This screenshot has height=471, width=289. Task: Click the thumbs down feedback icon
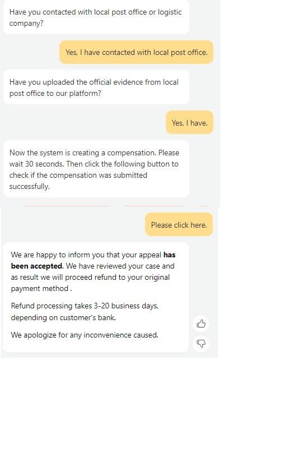tap(201, 343)
